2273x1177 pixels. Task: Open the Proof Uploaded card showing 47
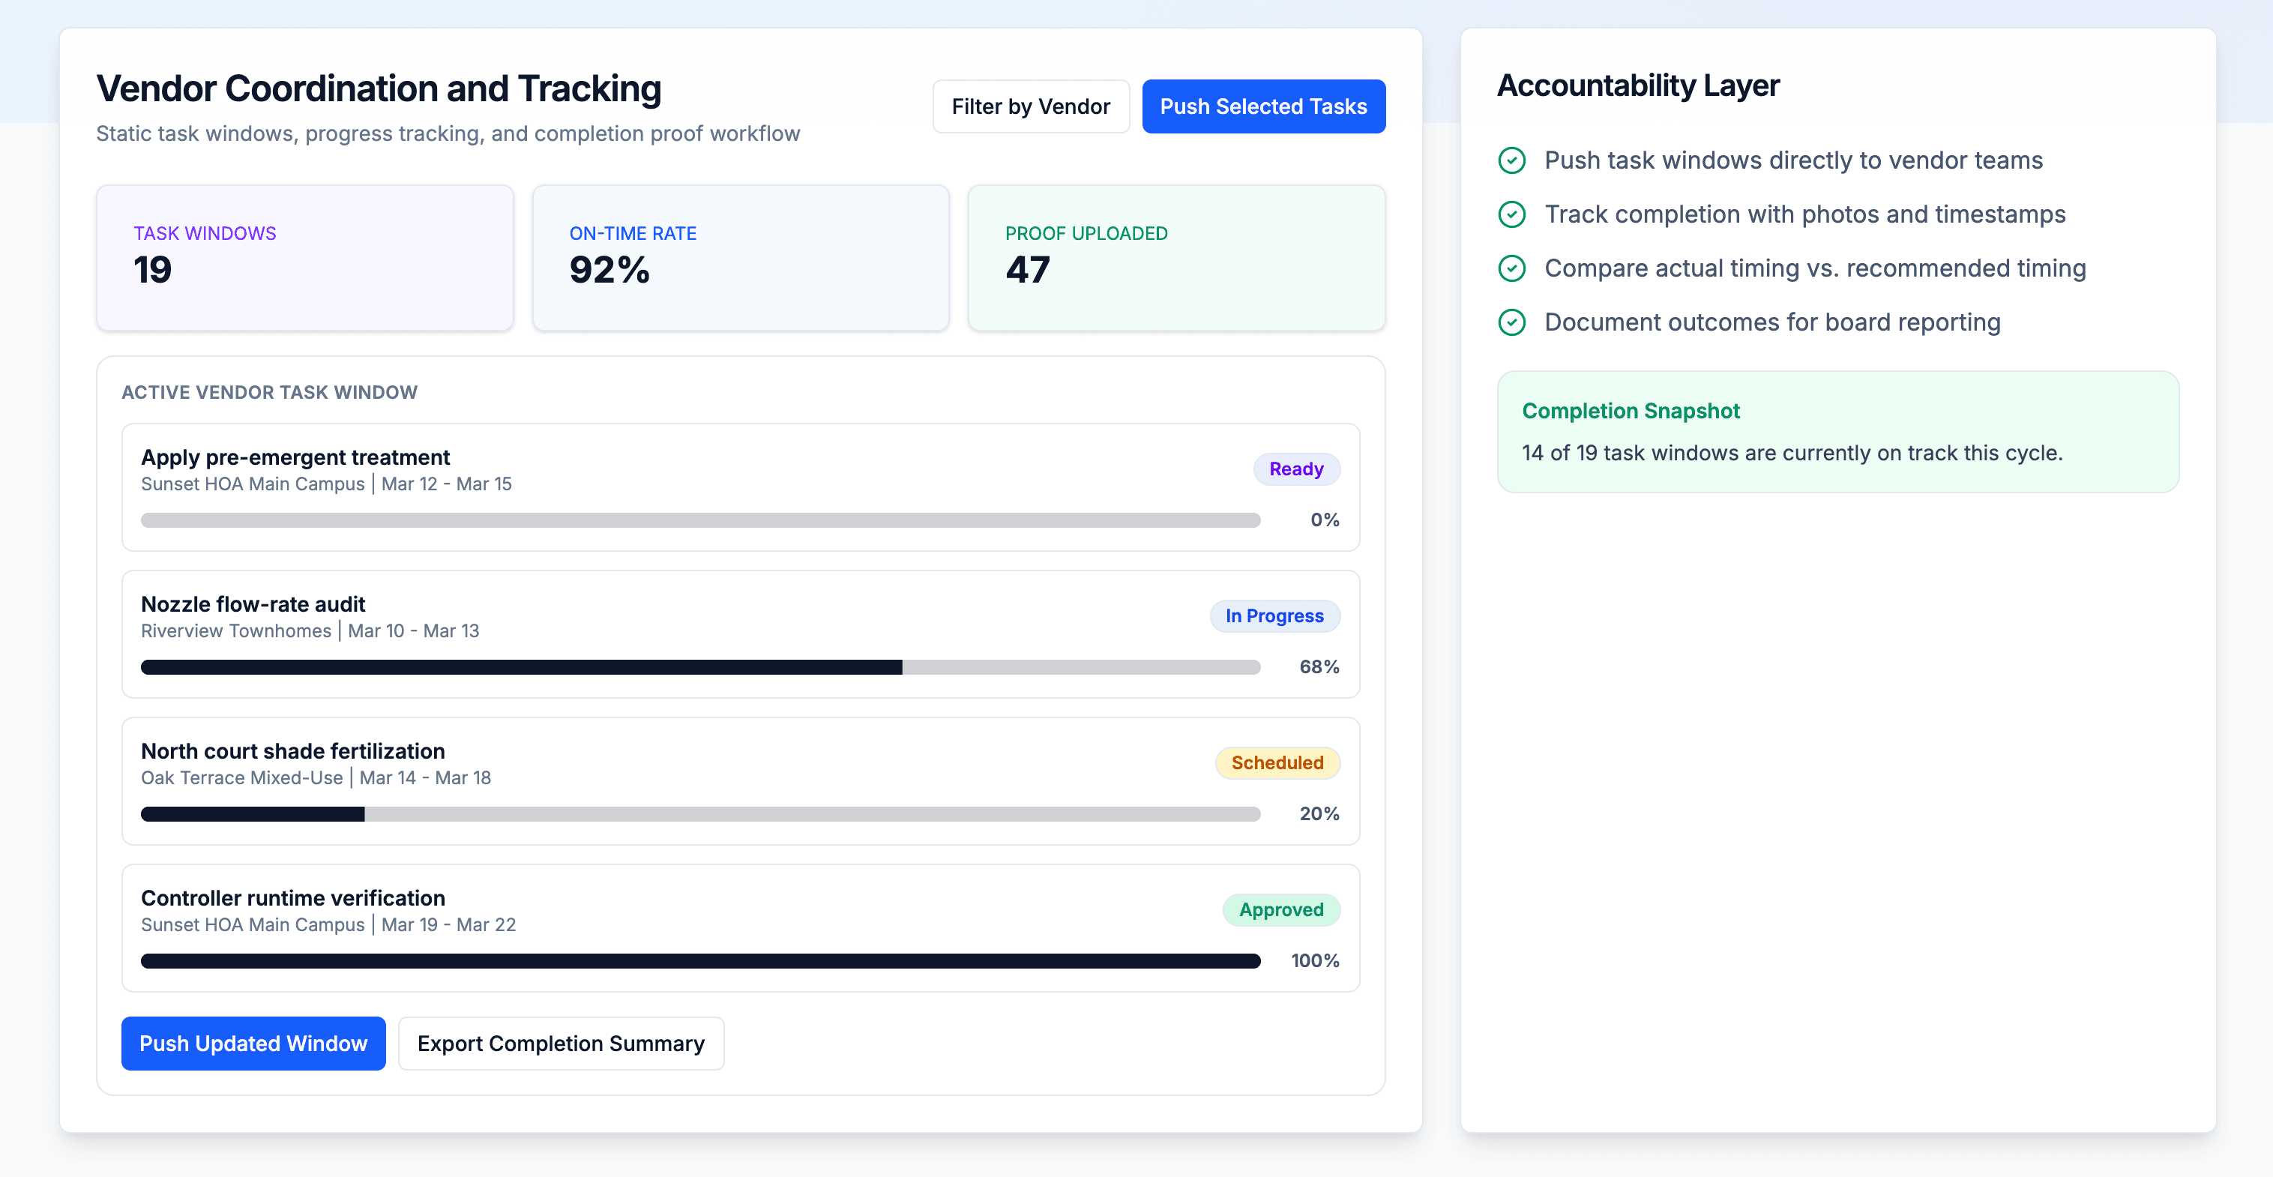click(x=1177, y=256)
